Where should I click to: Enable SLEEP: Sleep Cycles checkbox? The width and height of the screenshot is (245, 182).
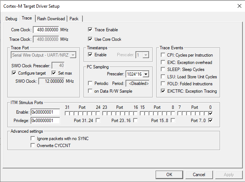click(163, 69)
